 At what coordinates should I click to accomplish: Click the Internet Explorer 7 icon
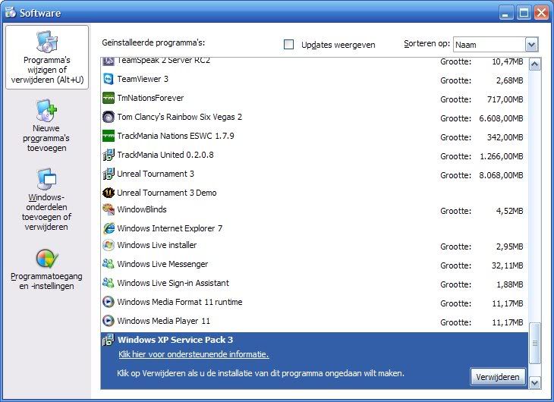(x=109, y=228)
